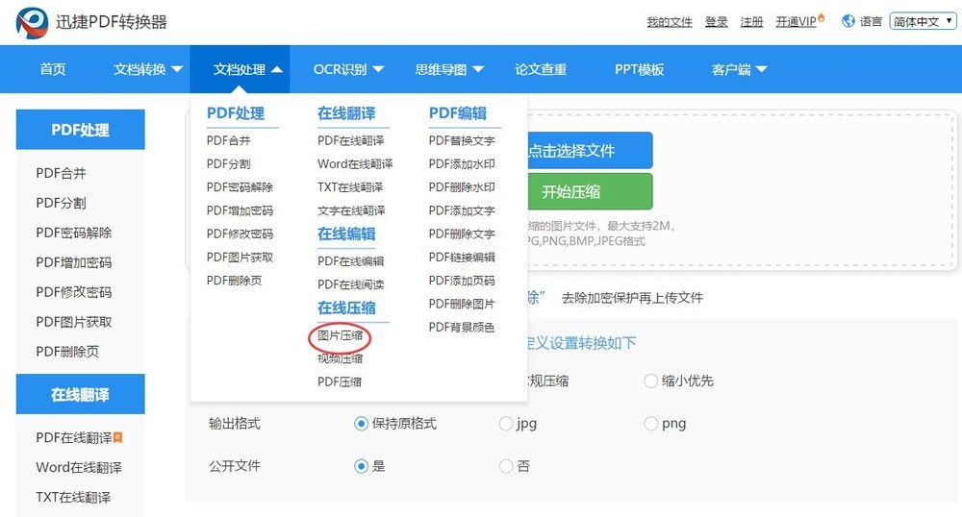Click the VIP flame icon
Screen dimensions: 962x517
822,17
